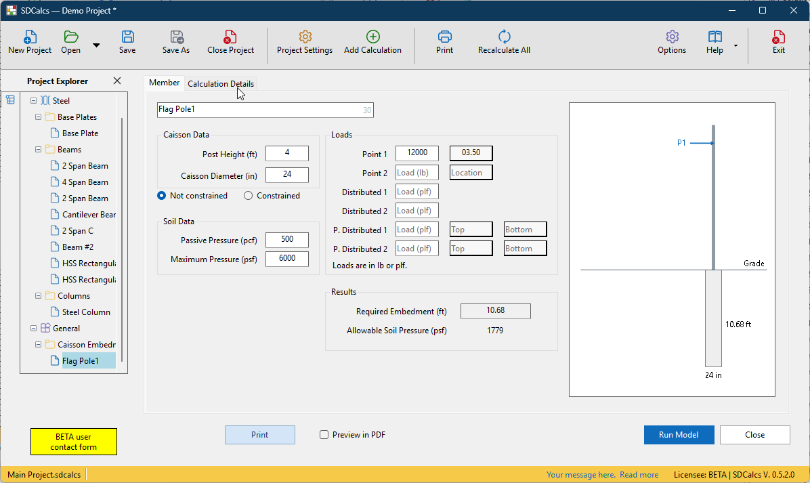
Task: Click the bottom Print button
Action: coord(260,435)
